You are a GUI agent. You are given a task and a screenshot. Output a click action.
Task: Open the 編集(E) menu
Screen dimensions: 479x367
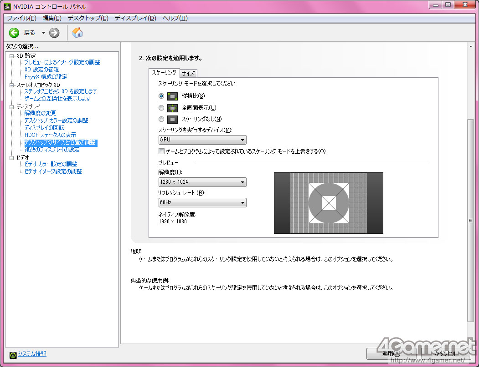[x=52, y=18]
